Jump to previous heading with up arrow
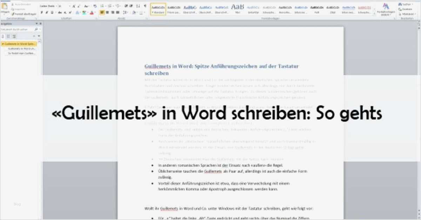Image resolution: width=421 pixels, height=220 pixels. (x=34, y=36)
